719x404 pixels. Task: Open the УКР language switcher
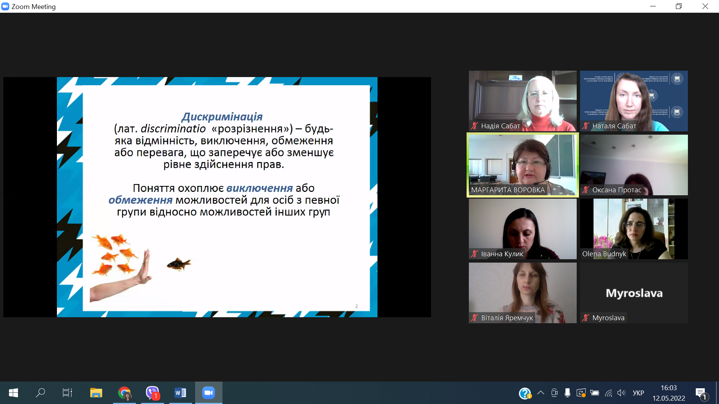pos(638,393)
